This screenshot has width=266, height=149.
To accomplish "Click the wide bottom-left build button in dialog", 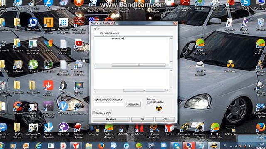I will 111,119.
